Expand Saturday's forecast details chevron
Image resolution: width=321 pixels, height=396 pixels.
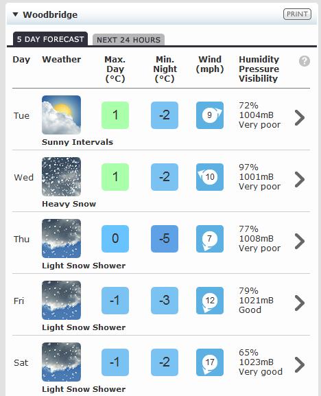[300, 364]
